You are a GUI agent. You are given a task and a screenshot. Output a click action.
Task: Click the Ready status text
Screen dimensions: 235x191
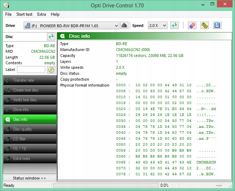pos(9,185)
